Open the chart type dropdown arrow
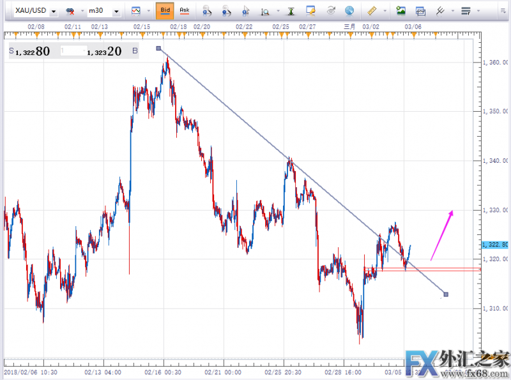Screen dimensions: 511x380 click(x=149, y=11)
